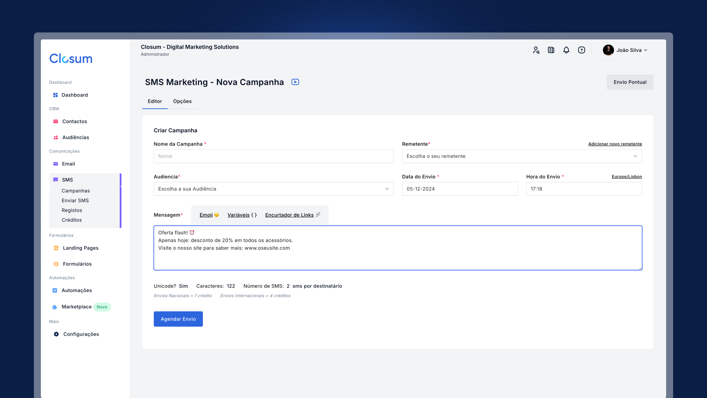Click the emoji face icon in message toolbar
This screenshot has height=398, width=707.
point(217,215)
